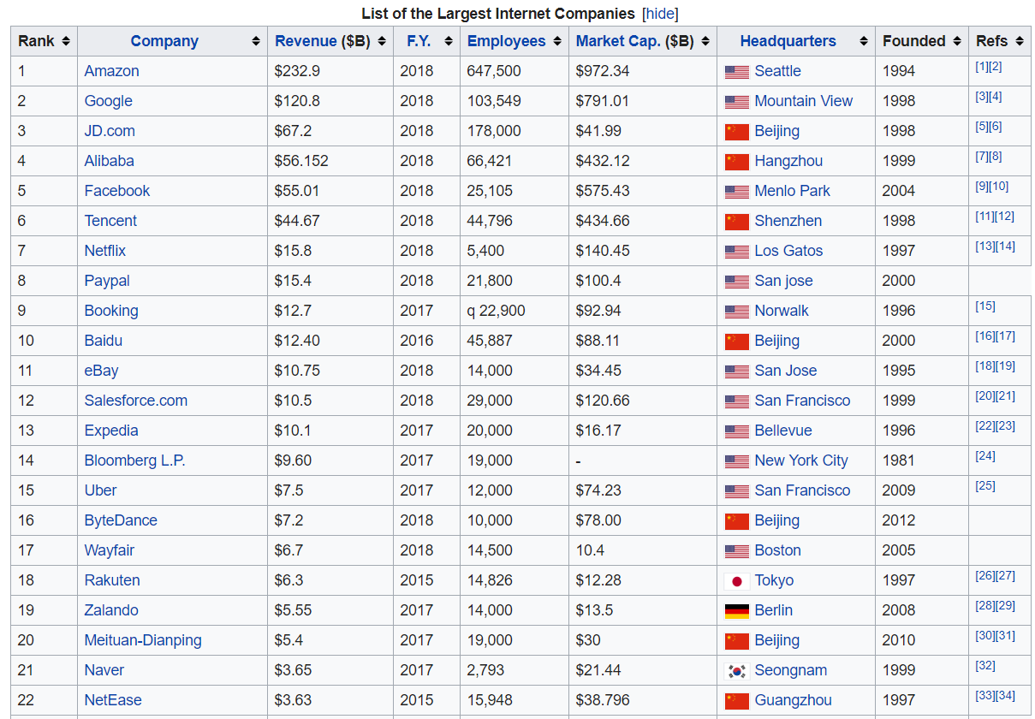Screen dimensions: 1035x719
Task: Open the Google company link
Action: 108,101
